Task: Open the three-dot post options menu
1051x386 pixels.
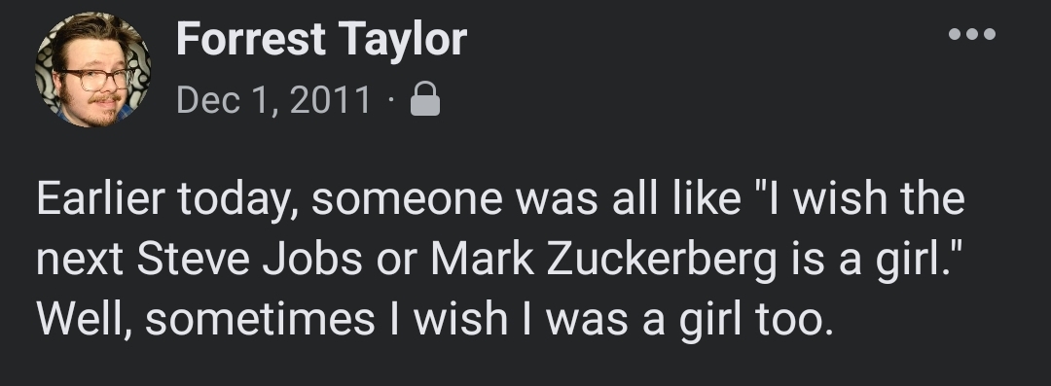Action: pyautogui.click(x=972, y=33)
